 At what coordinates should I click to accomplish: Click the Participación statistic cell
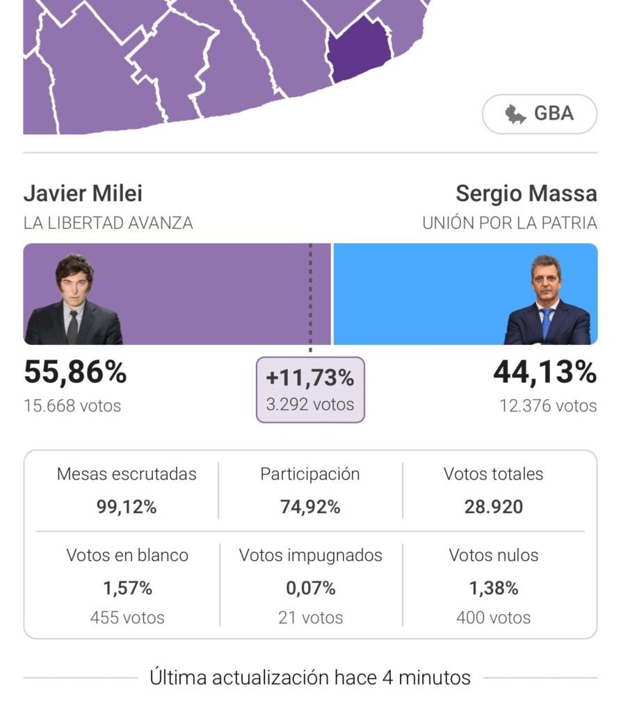(x=310, y=491)
